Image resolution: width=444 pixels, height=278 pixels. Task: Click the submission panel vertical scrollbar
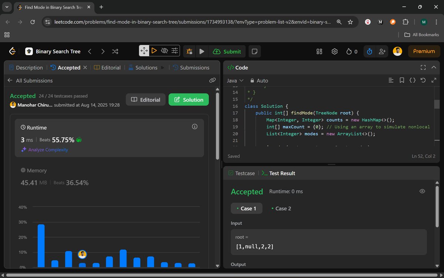point(218,127)
